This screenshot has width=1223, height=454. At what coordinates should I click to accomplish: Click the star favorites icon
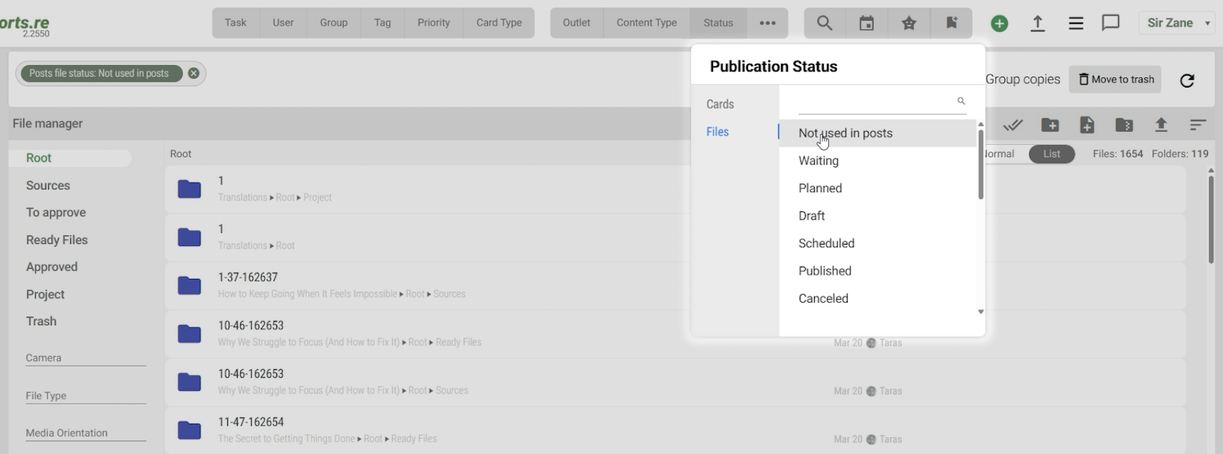(x=909, y=23)
